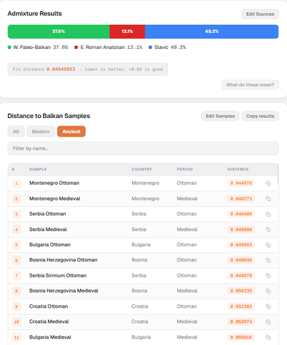This screenshot has height=345, width=287.
Task: Open Edit Sources for admixture
Action: tap(260, 14)
